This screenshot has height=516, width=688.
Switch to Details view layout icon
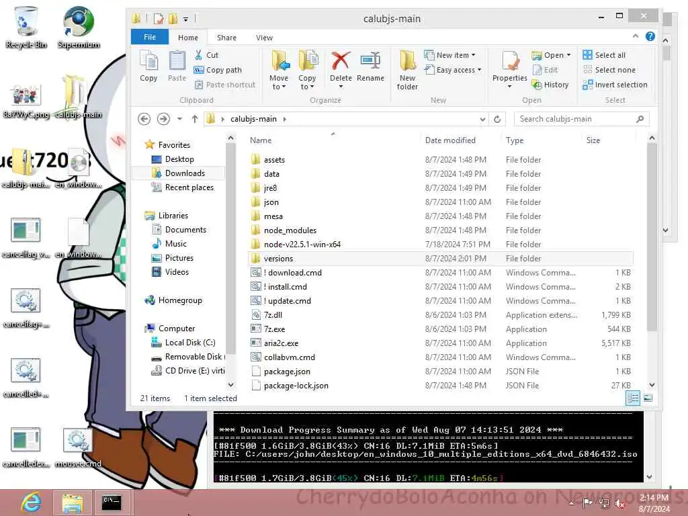[633, 398]
